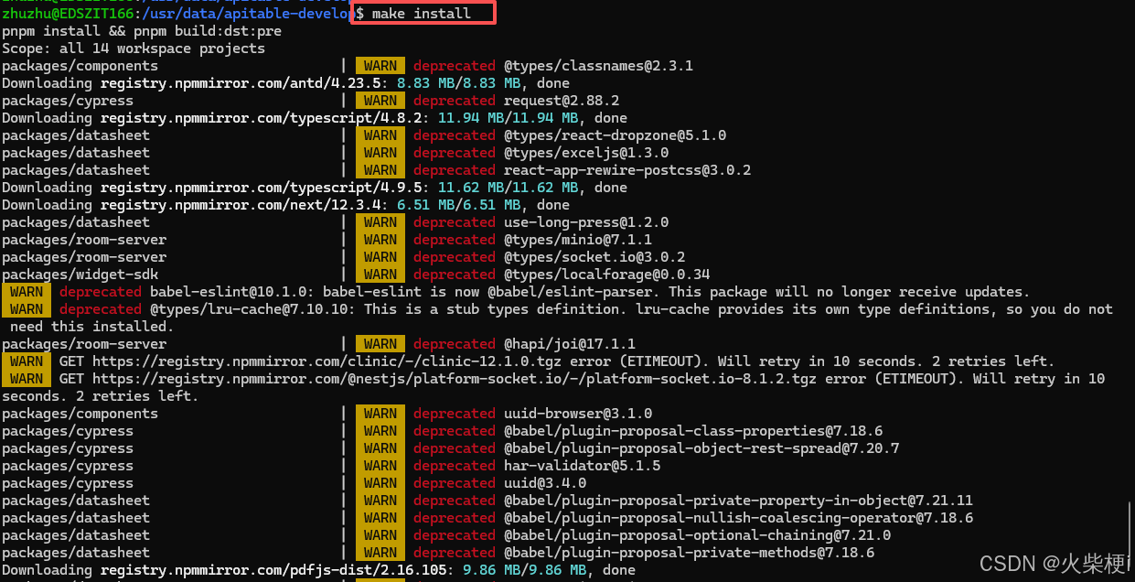1135x582 pixels.
Task: Click 'packages/widget-sdk' path text
Action: coord(80,275)
